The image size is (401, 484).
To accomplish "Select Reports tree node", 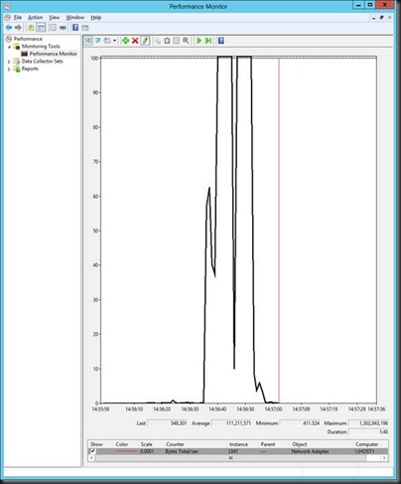I will [x=30, y=69].
